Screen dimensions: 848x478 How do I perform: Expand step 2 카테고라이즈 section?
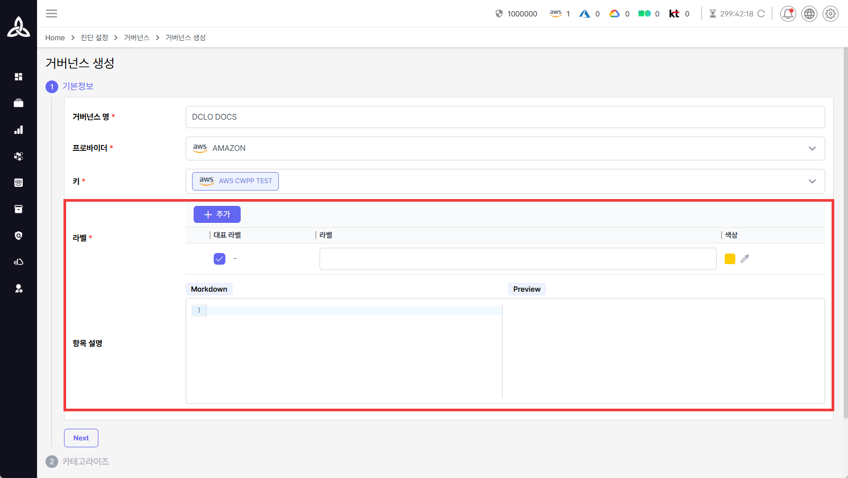coord(85,462)
